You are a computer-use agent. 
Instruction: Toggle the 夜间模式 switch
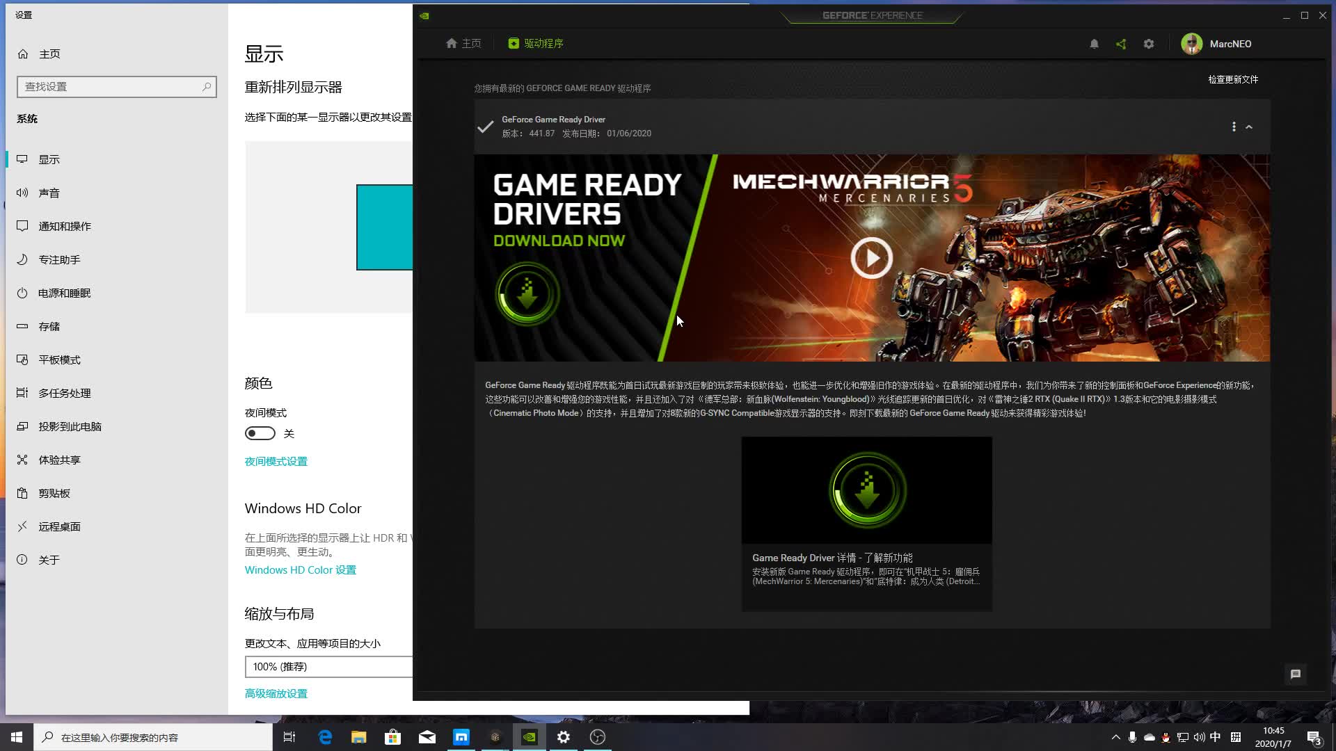click(260, 433)
